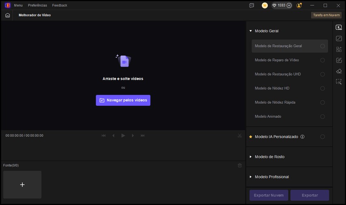The image size is (346, 205).
Task: Select Modelo de Nitidez Rápida radio
Action: [323, 102]
